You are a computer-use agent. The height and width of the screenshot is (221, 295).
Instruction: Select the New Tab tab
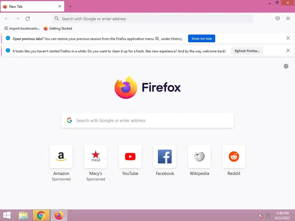click(x=32, y=6)
